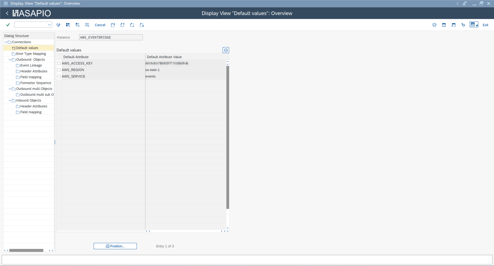Click the AWS_SERVICE attribute cell
Image resolution: width=494 pixels, height=266 pixels.
(103, 76)
